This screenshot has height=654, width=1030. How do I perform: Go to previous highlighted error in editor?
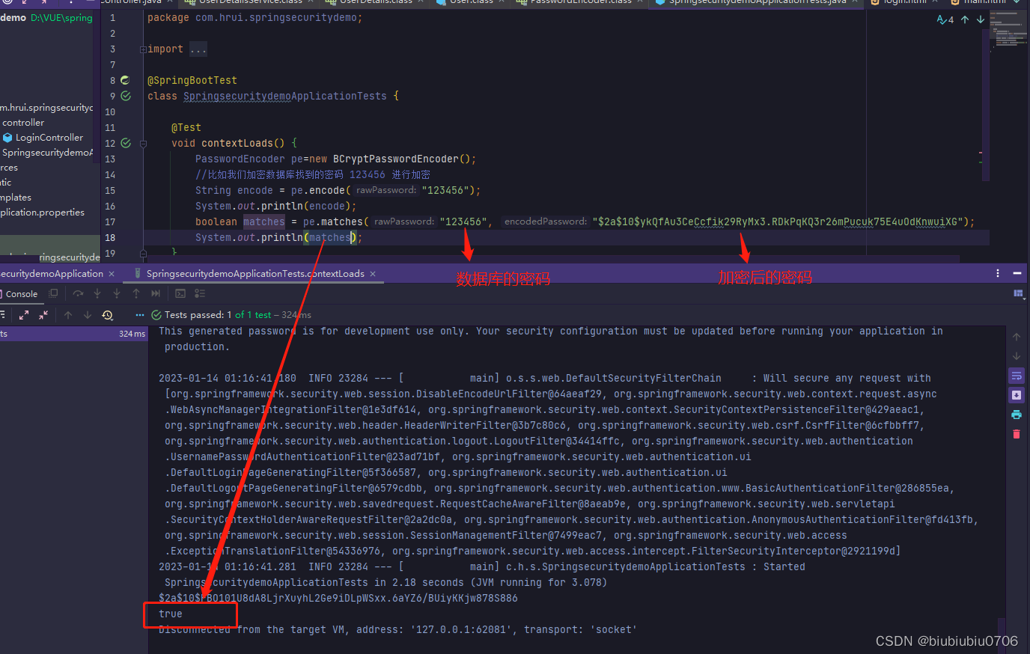coord(965,19)
